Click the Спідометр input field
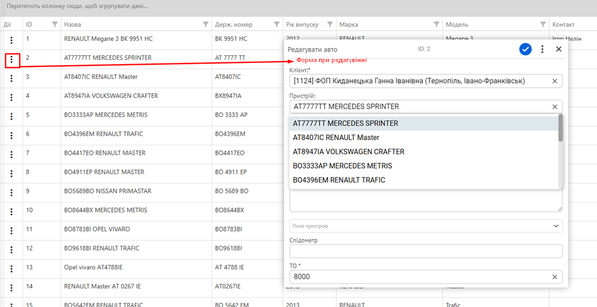The image size is (597, 307). pyautogui.click(x=426, y=251)
